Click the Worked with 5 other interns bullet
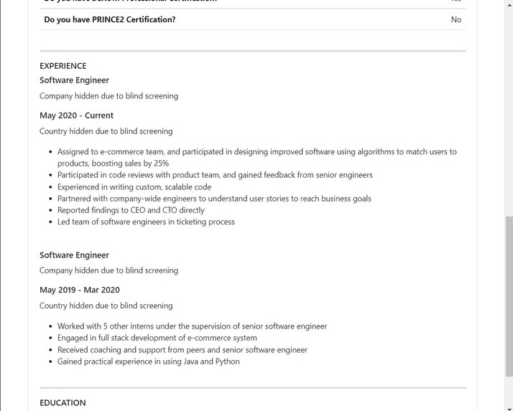This screenshot has height=411, width=513. point(192,326)
